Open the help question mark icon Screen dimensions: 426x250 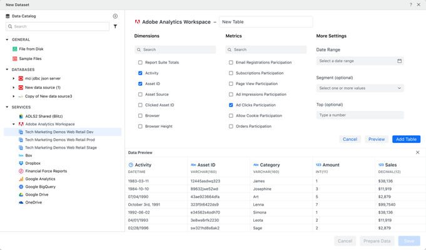(x=411, y=4)
